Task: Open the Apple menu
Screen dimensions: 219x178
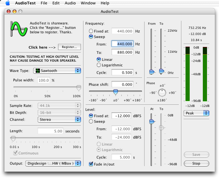Action: 8,3
